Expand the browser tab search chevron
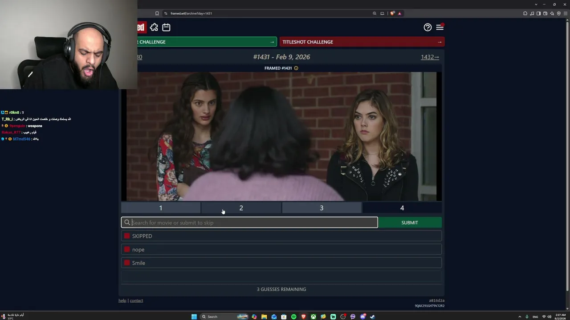 coord(536,4)
